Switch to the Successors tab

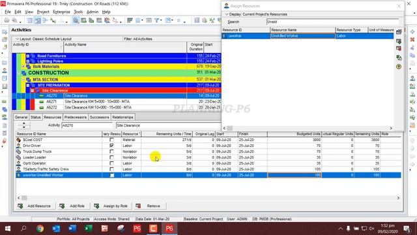[100, 117]
